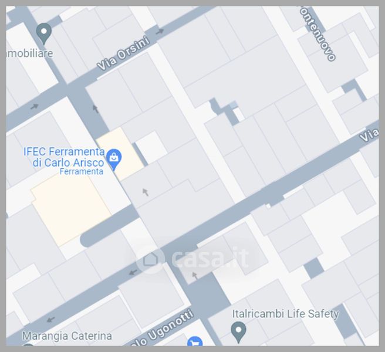Screen dimensions: 385x352
Task: Select the gray pin above the mobiliare label
Action: click(x=43, y=33)
